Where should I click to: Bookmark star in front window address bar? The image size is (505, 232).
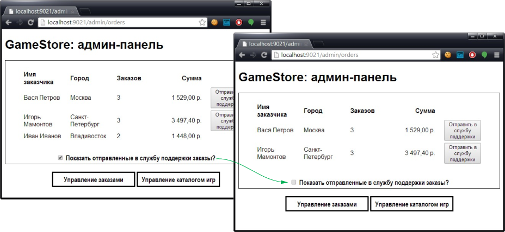pyautogui.click(x=435, y=55)
